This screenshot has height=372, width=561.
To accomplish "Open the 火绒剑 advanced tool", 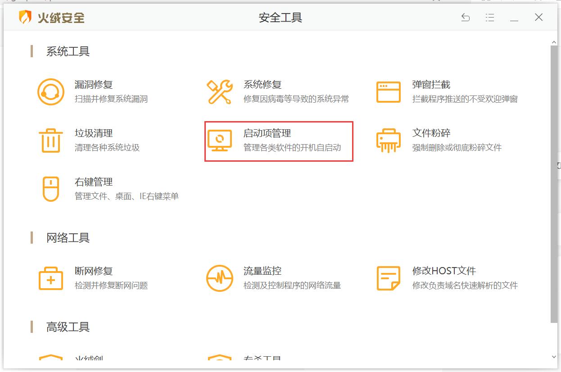I will [90, 358].
